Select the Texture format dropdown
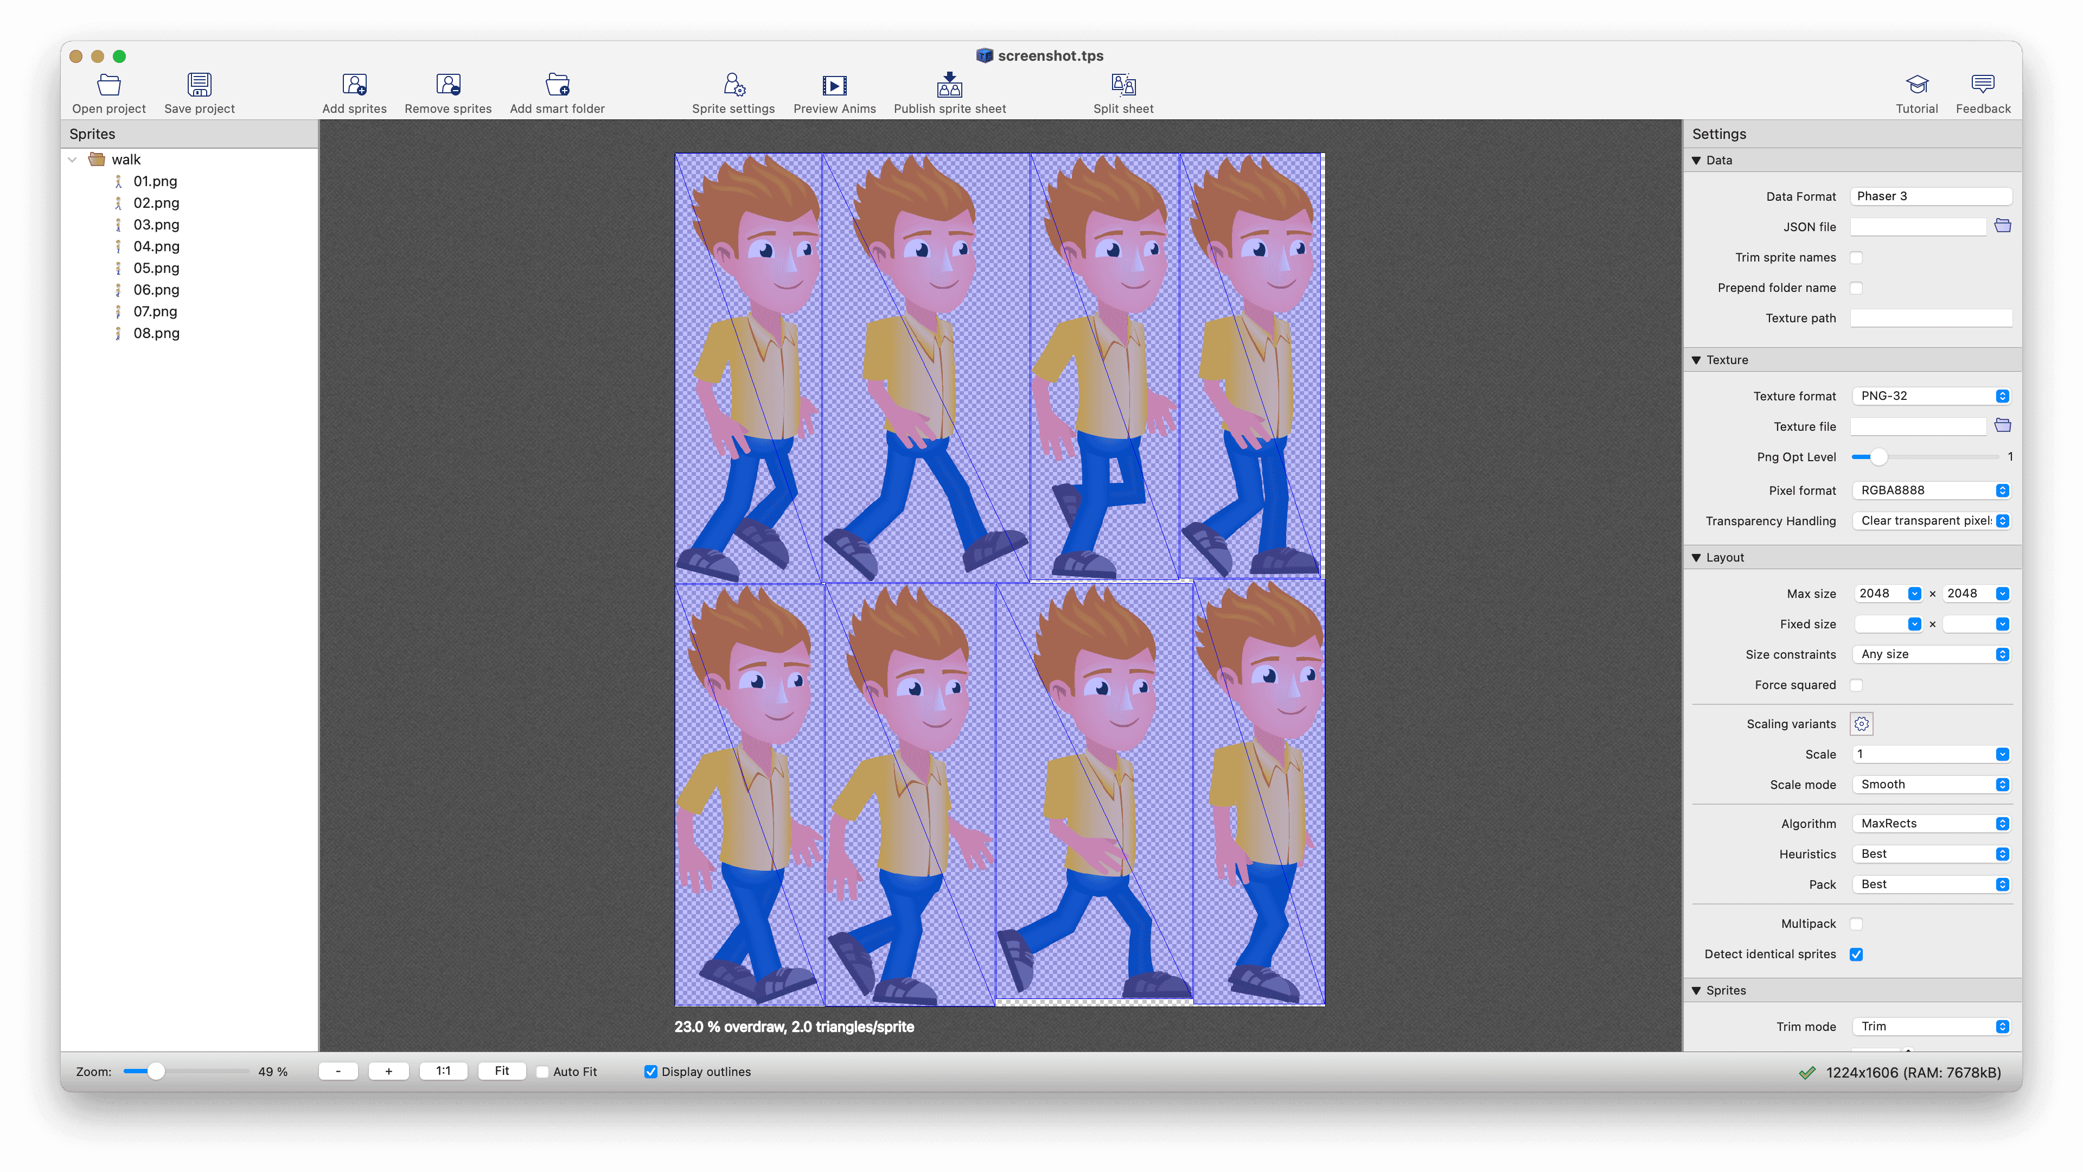 click(1931, 395)
